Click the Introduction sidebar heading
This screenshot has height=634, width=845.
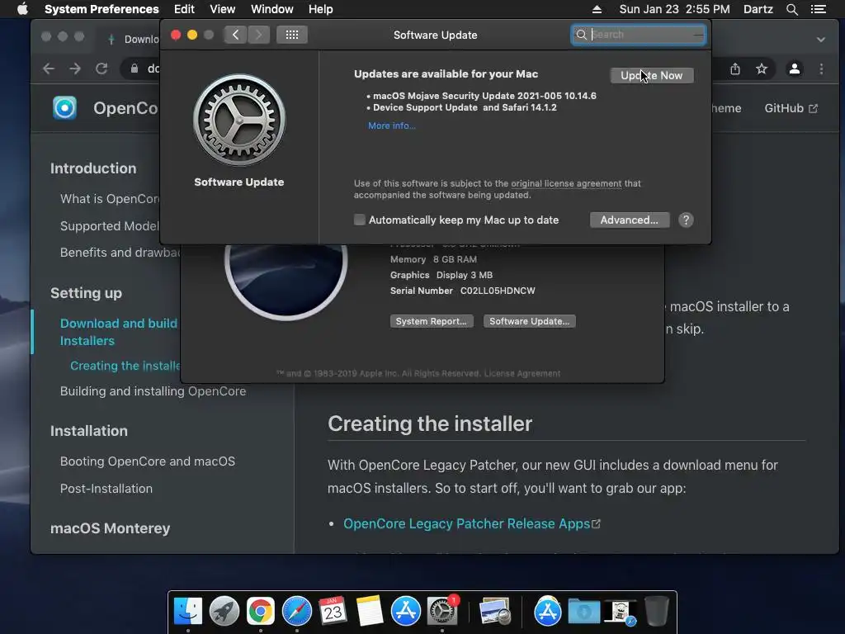tap(93, 168)
